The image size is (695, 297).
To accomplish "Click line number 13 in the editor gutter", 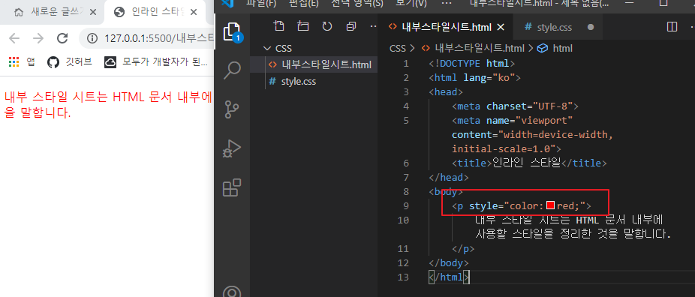I will 403,277.
